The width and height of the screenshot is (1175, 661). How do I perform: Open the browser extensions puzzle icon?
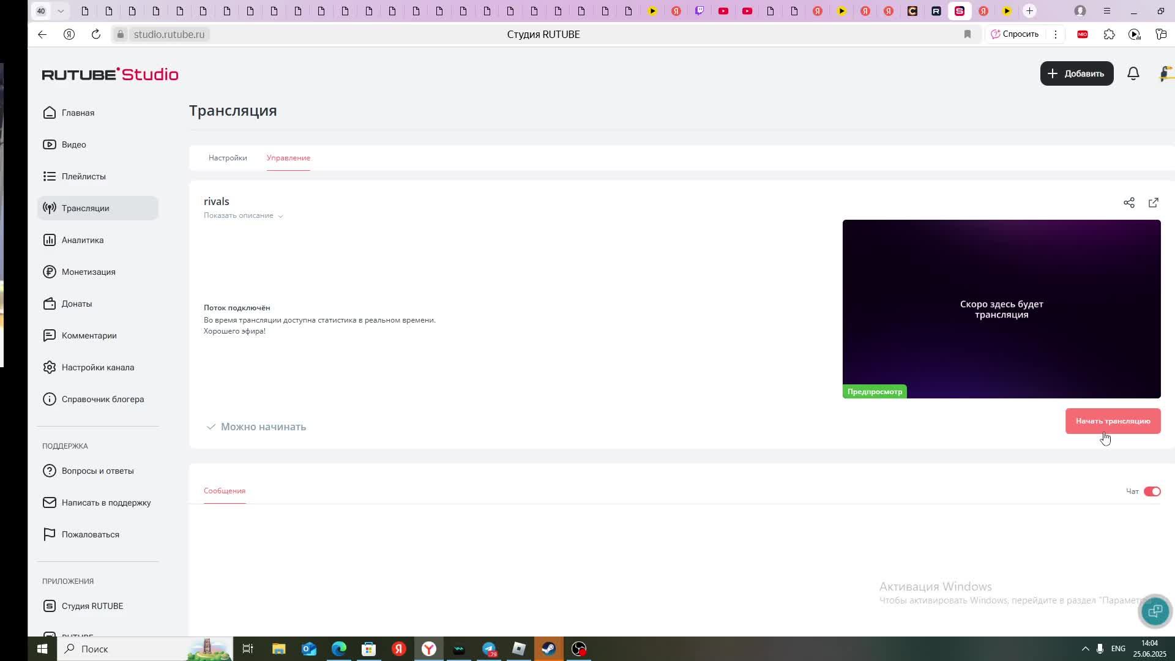tap(1109, 34)
